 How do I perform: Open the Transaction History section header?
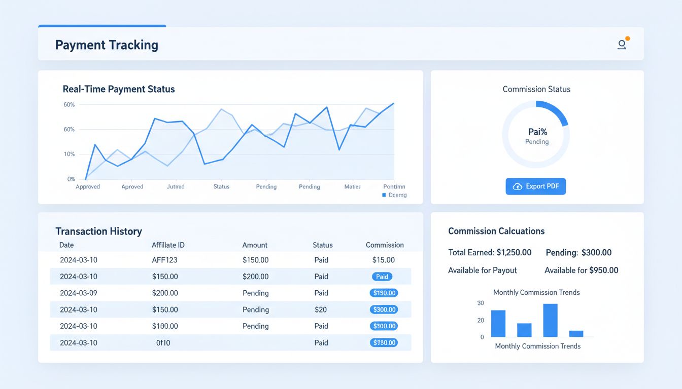click(98, 231)
